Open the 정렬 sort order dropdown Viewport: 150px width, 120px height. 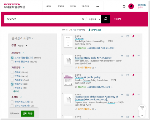(x=22, y=46)
